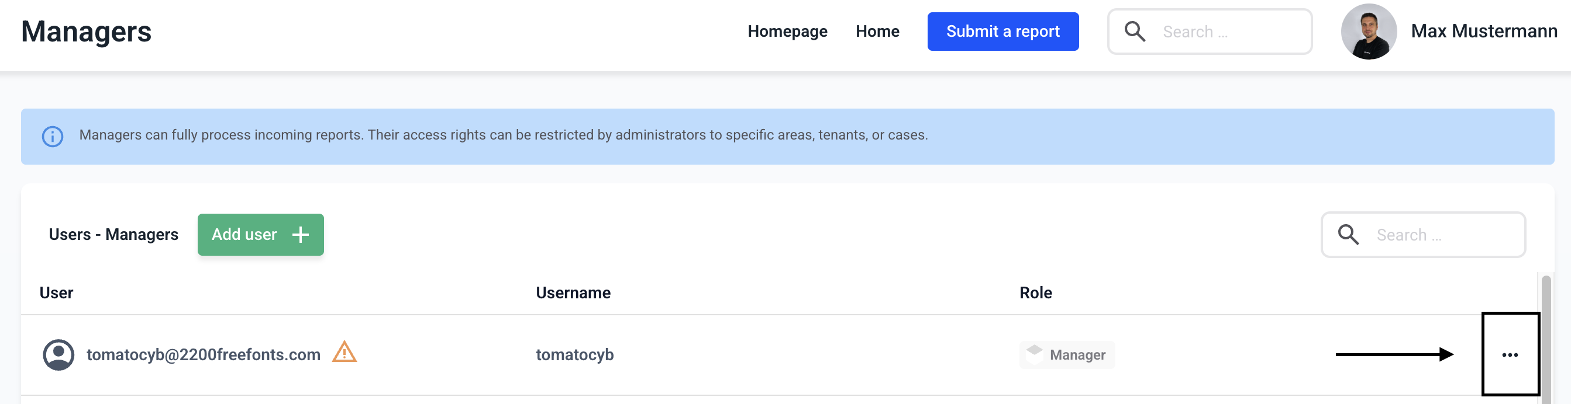Go to the Homepage link
Screen dimensions: 1571x404
pyautogui.click(x=787, y=32)
